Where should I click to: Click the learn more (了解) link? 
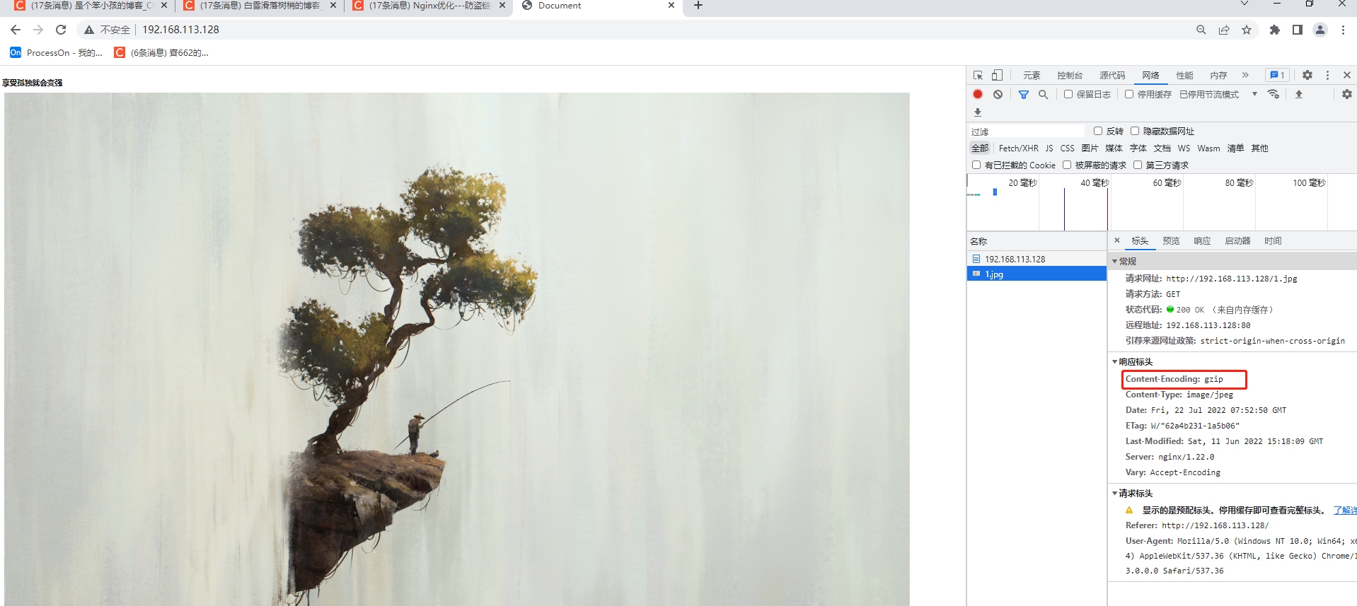[1345, 511]
